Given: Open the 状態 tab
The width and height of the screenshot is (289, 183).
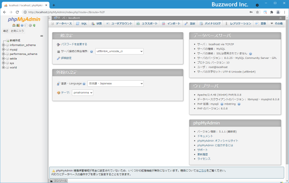Looking at the screenshot, I should coord(96,23).
